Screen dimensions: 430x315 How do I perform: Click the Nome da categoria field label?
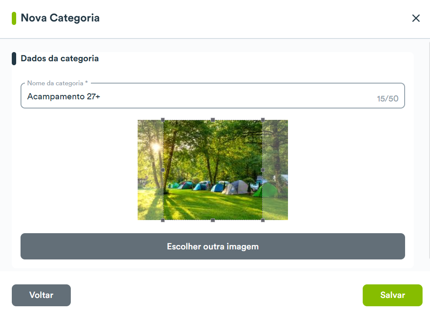point(57,83)
